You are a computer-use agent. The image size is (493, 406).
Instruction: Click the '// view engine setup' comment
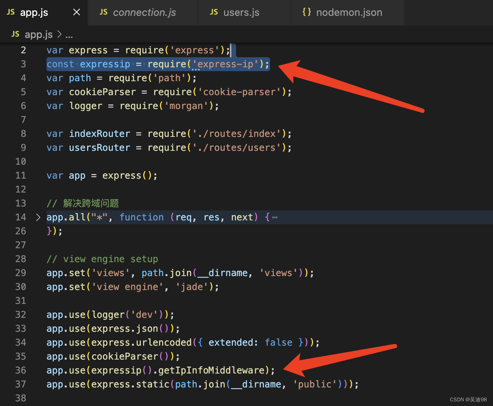coord(102,259)
